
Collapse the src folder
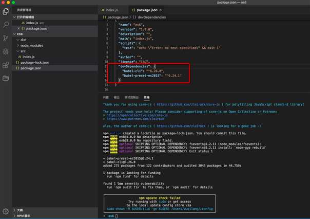pos(55,51)
